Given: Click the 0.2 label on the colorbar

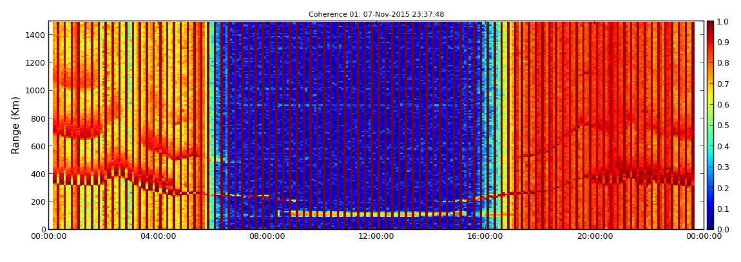Looking at the screenshot, I should pyautogui.click(x=724, y=188).
